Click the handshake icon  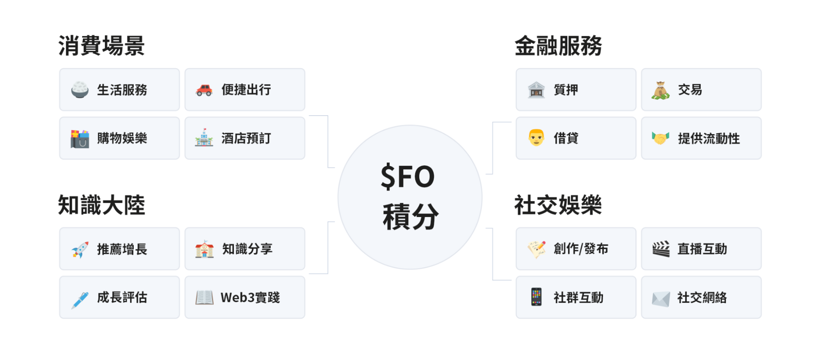pyautogui.click(x=660, y=138)
